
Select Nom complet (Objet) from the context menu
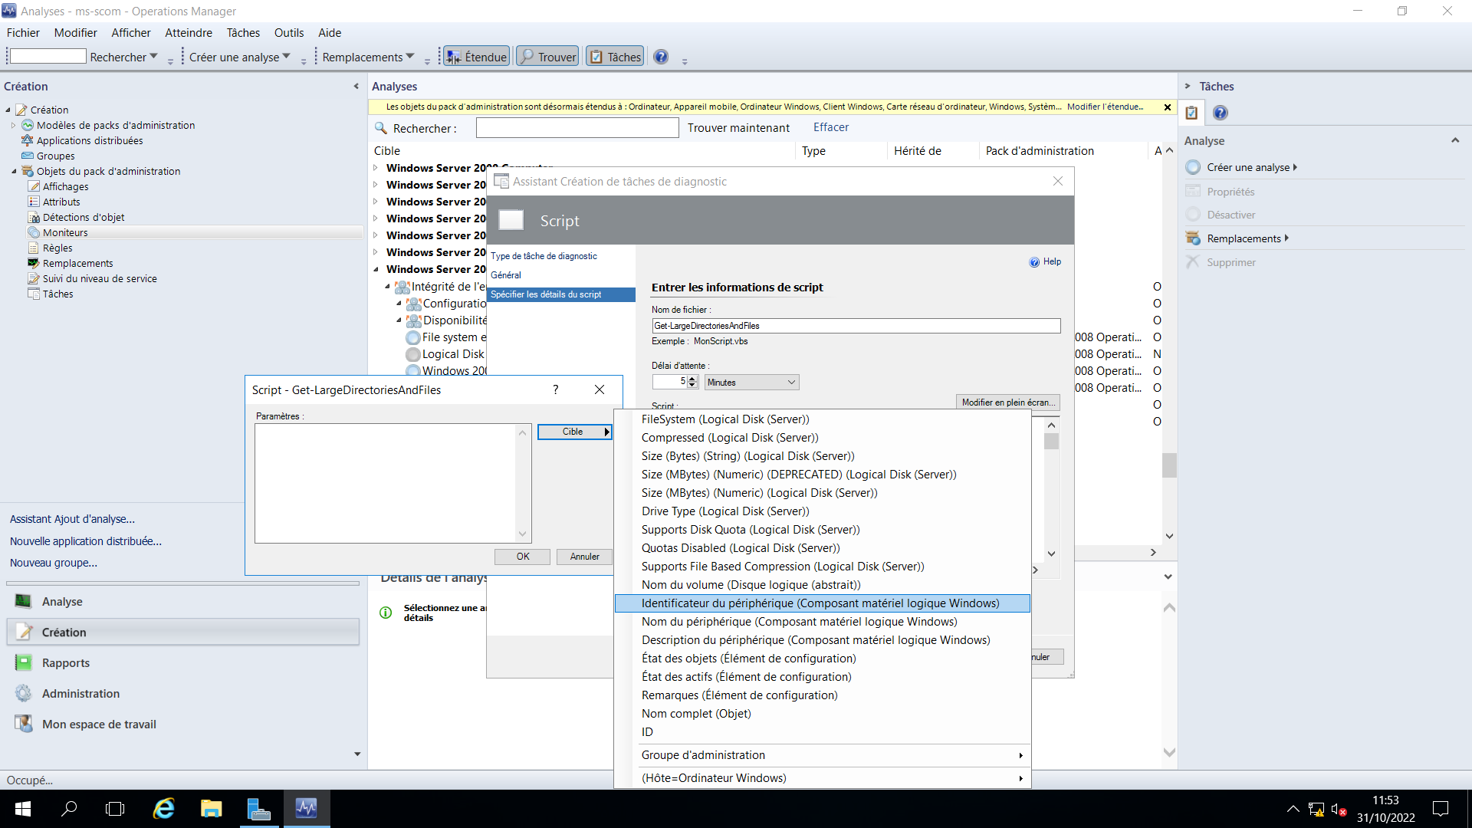pos(695,713)
